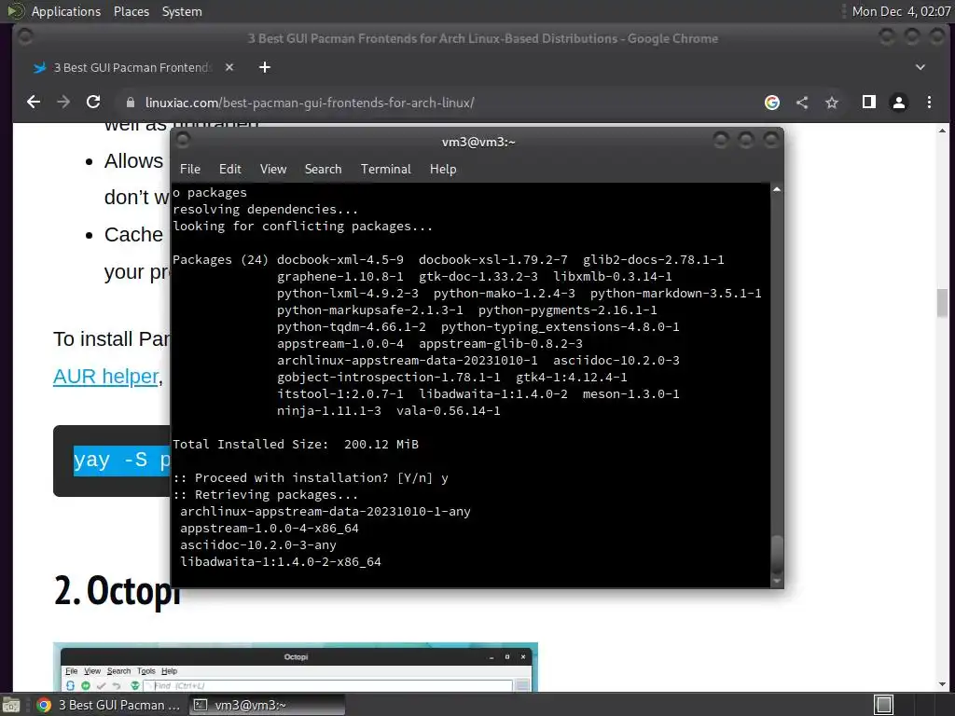Open a new Chrome tab

(x=264, y=67)
